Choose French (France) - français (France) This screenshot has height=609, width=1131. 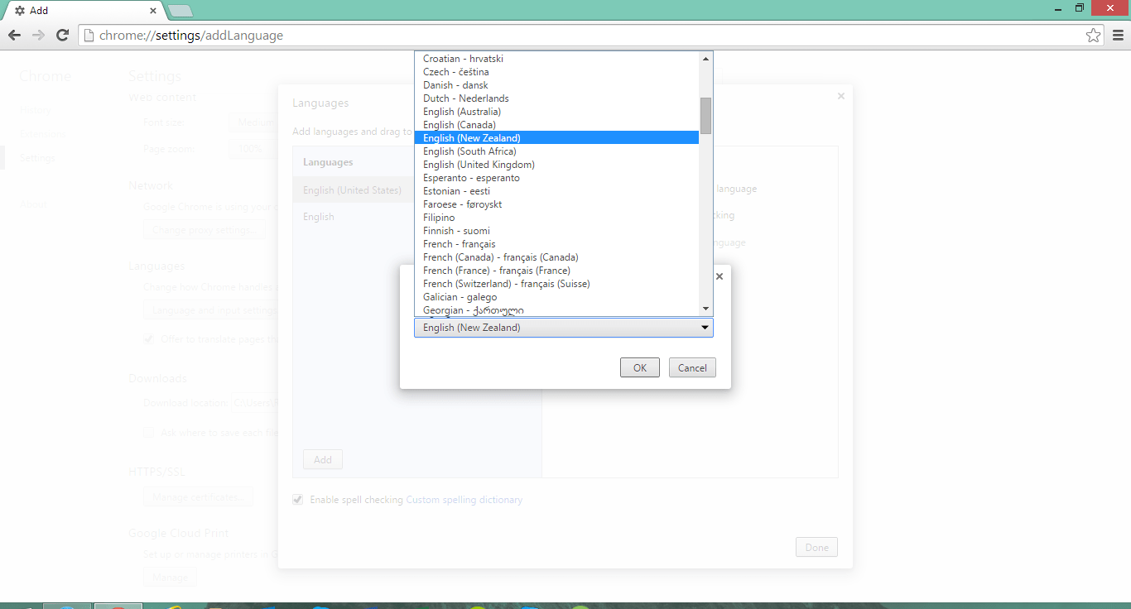556,271
